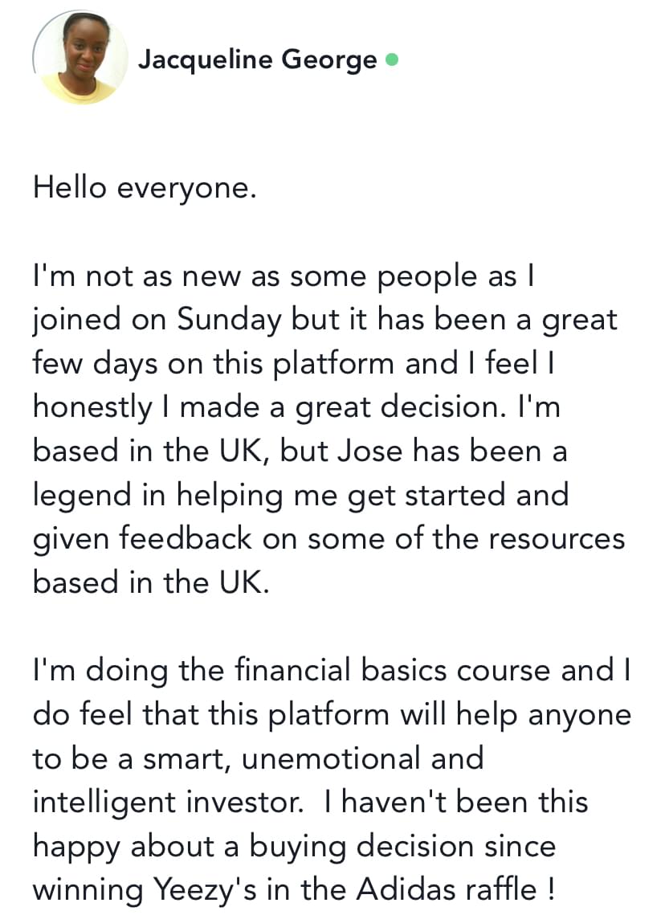Click the Jacqueline George author name

258,60
